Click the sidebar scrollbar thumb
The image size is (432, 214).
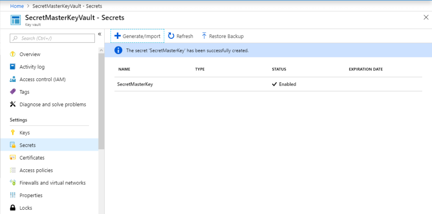[101, 101]
